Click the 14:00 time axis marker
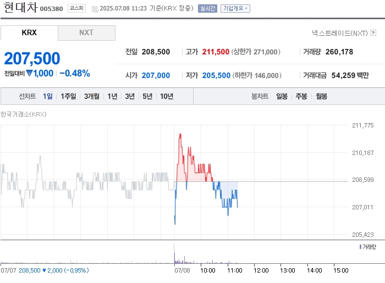 (314, 270)
